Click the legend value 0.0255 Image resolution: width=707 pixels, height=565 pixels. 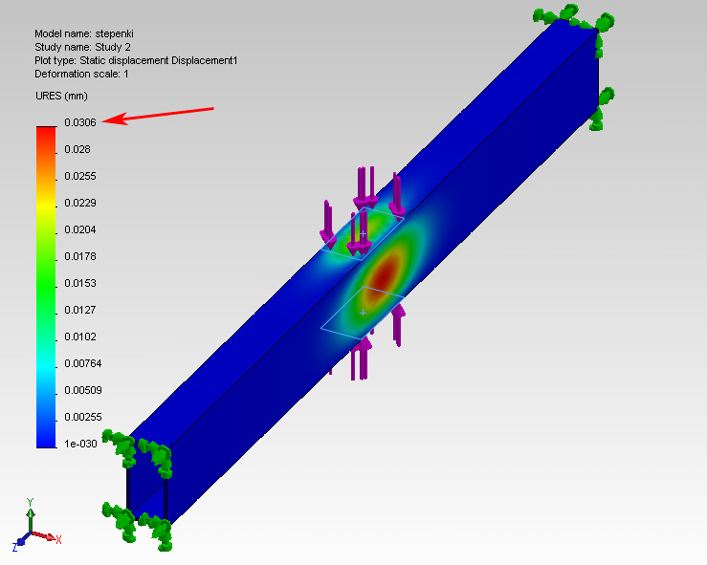click(x=80, y=176)
